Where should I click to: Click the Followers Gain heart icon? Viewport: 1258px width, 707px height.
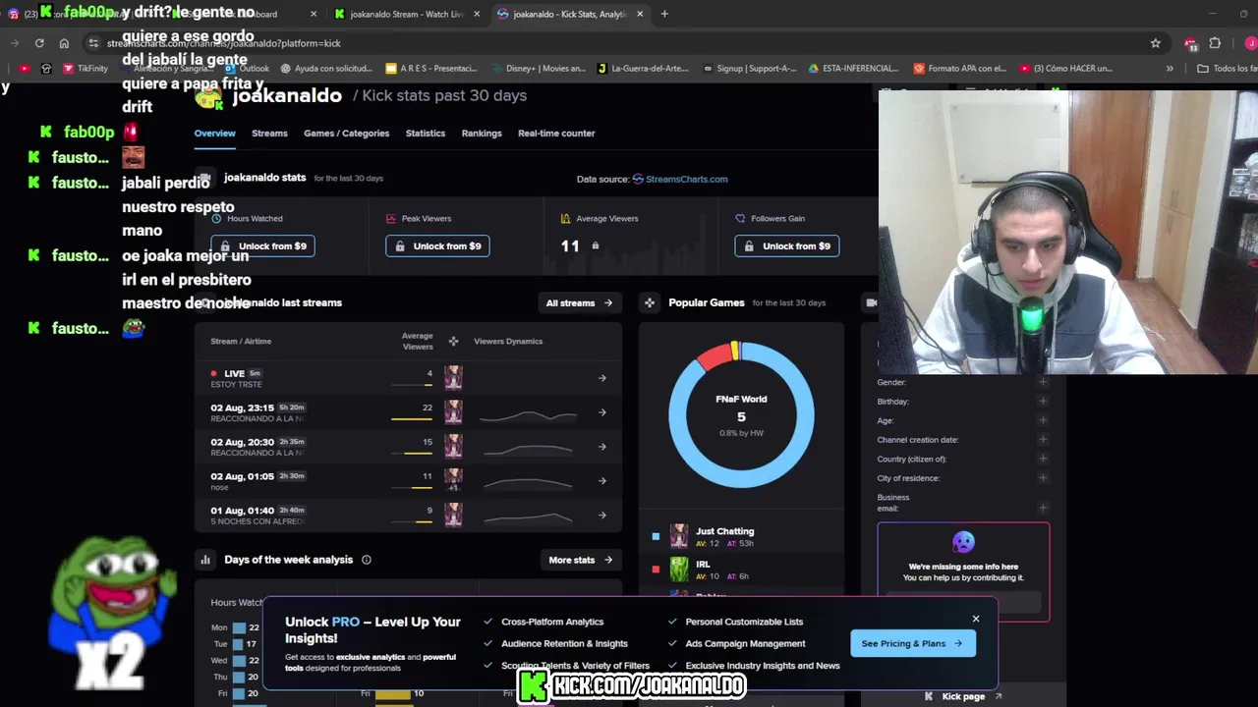(x=740, y=218)
